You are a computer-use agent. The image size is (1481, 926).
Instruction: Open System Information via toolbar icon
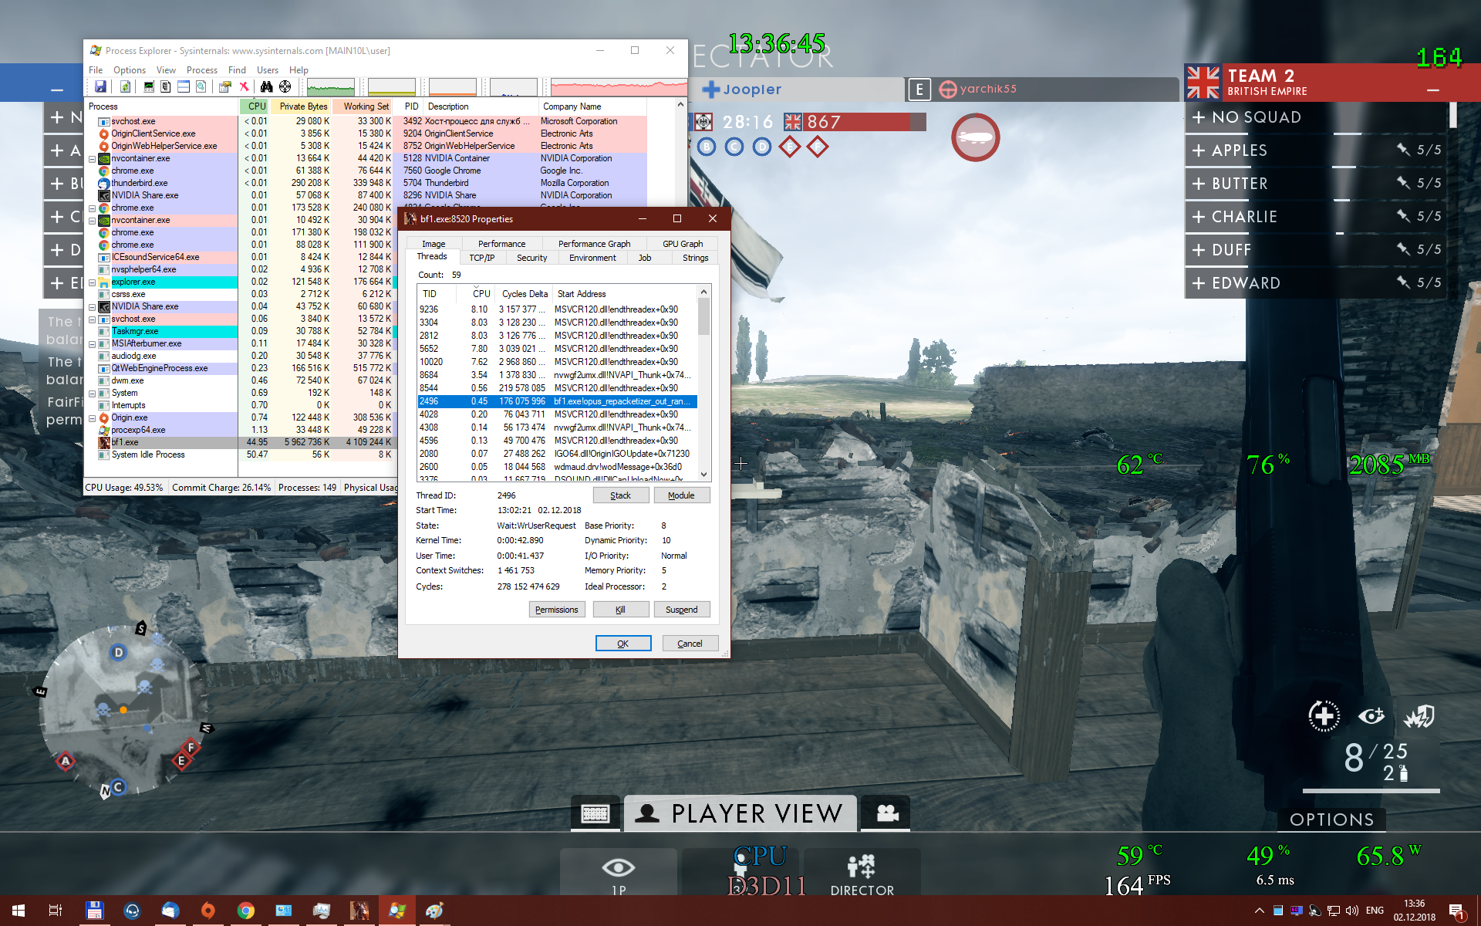point(149,87)
